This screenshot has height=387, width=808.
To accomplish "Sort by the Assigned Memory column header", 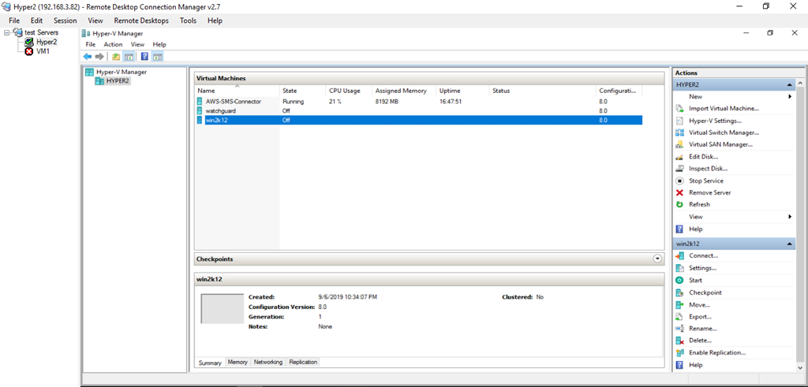I will pos(404,91).
